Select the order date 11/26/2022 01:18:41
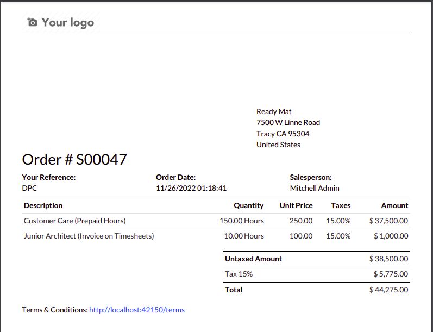This screenshot has height=332, width=433. [x=191, y=188]
